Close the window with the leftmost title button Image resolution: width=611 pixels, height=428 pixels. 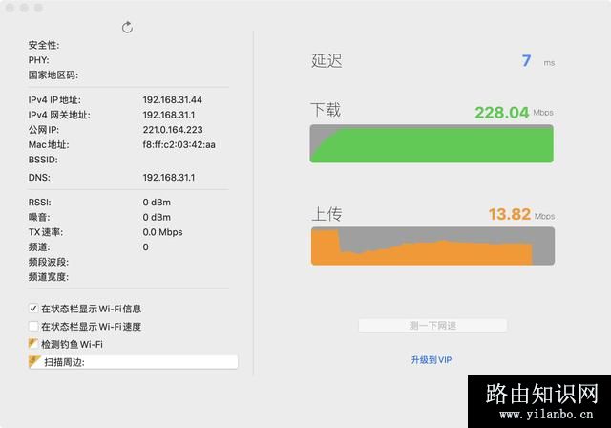pos(11,8)
